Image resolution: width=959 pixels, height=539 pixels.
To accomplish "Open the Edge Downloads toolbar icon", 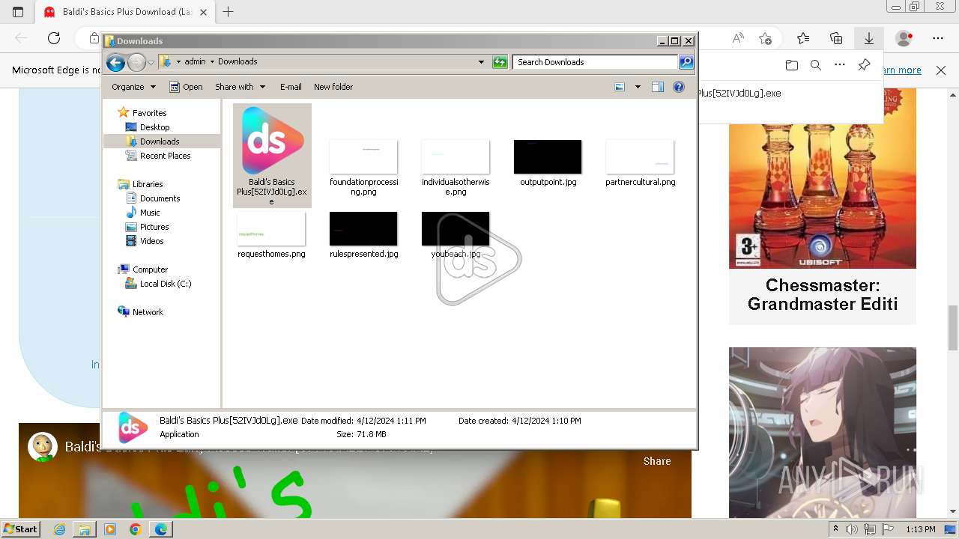I will coord(869,38).
